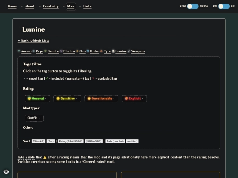
Task: Click the Geo element icon
Action: 77,51
